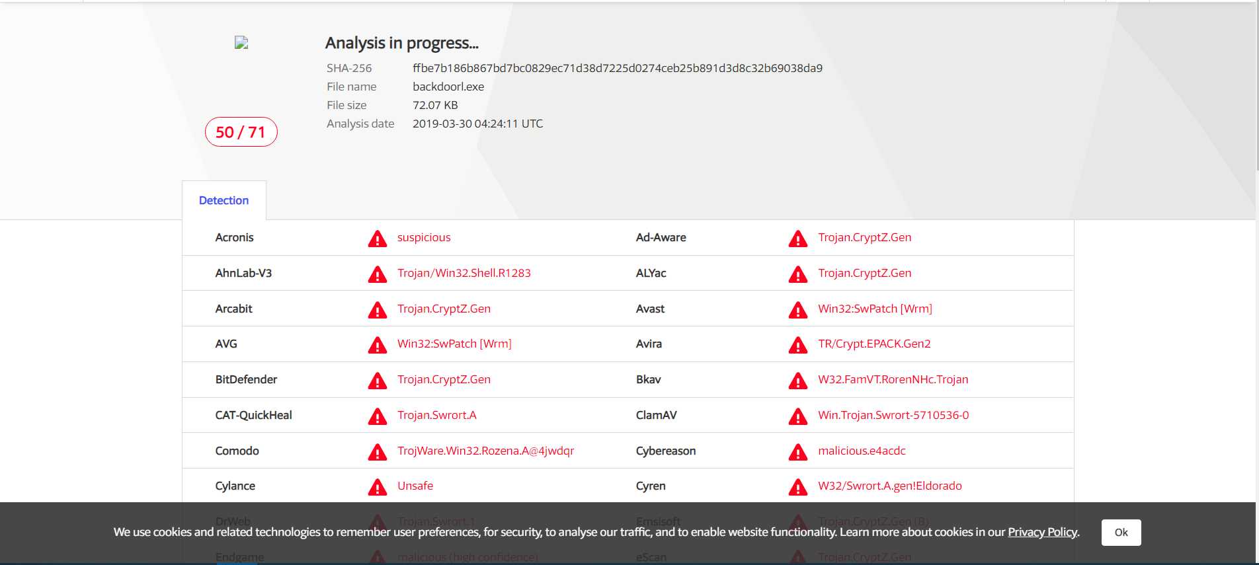Click the warning icon in the ClamAV row
The height and width of the screenshot is (565, 1259).
[x=797, y=416]
